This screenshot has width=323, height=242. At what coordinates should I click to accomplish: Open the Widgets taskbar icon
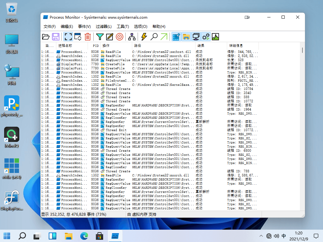tap(53, 236)
